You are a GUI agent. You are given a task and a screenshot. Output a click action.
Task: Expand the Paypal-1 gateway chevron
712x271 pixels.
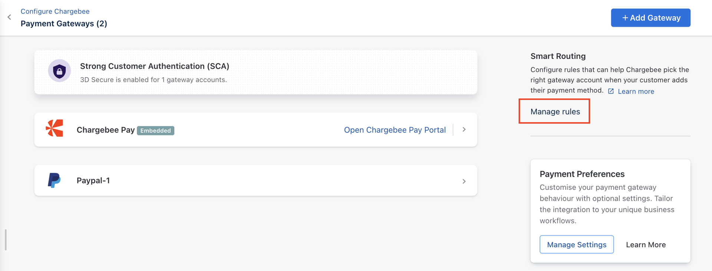click(x=464, y=181)
